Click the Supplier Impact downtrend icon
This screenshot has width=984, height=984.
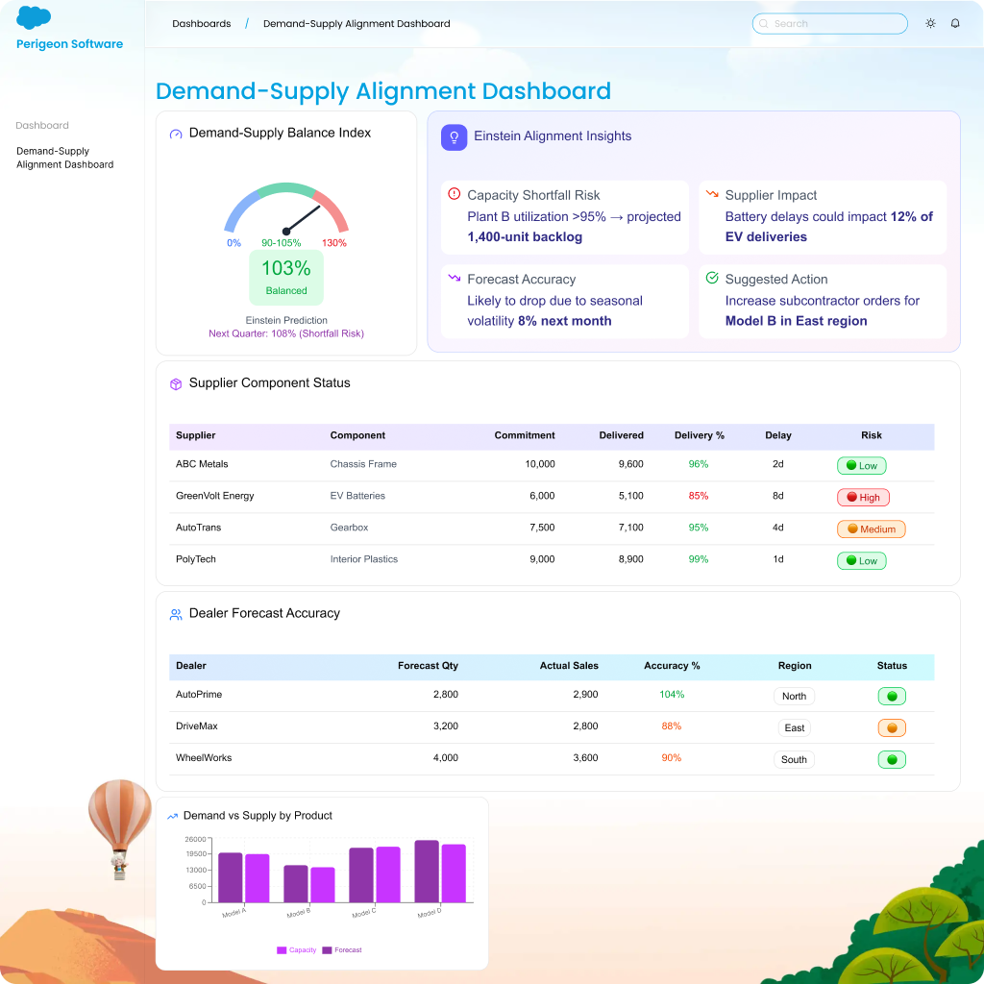click(712, 194)
